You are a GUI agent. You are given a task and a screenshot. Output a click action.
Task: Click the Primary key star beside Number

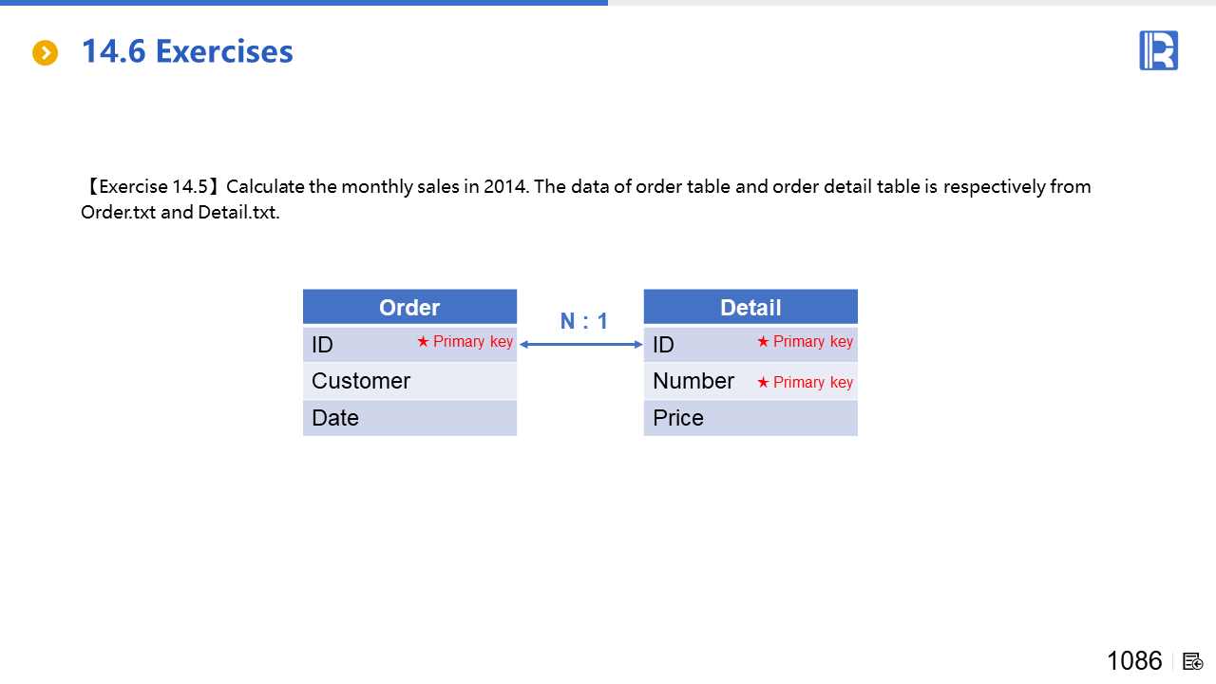pyautogui.click(x=764, y=383)
